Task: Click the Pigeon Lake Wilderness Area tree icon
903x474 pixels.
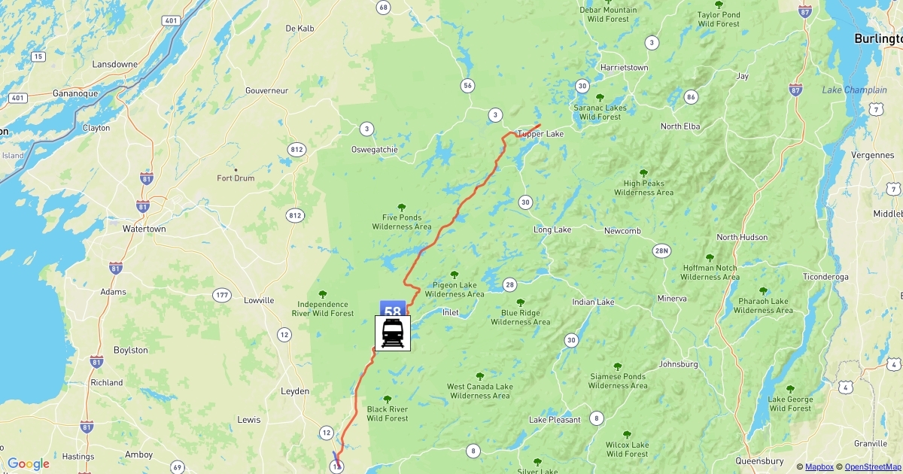Action: pyautogui.click(x=455, y=275)
